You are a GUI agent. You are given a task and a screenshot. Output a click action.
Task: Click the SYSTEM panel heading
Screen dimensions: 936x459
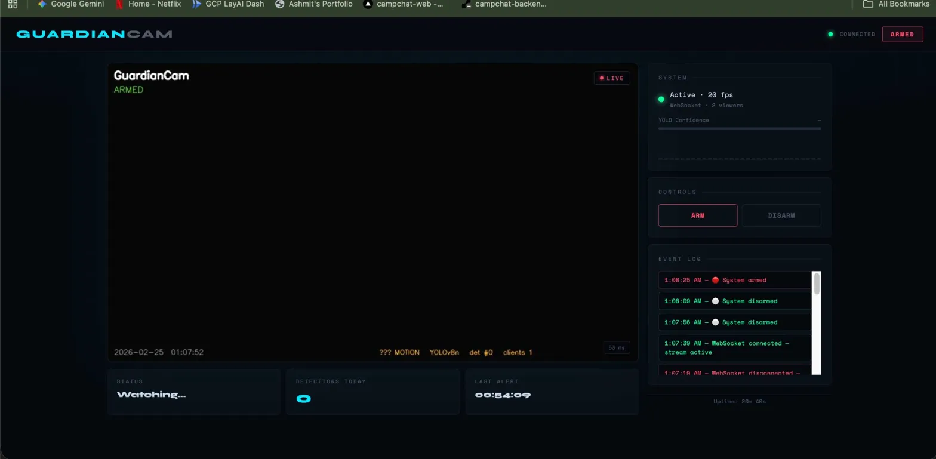(673, 78)
